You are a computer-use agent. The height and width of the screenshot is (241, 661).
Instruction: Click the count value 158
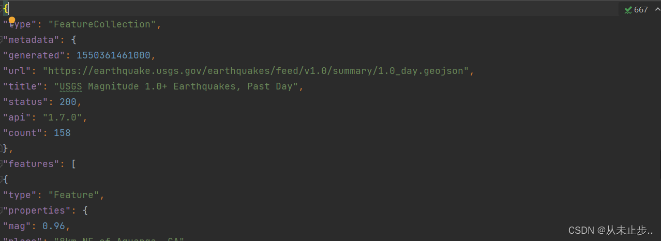coord(62,133)
